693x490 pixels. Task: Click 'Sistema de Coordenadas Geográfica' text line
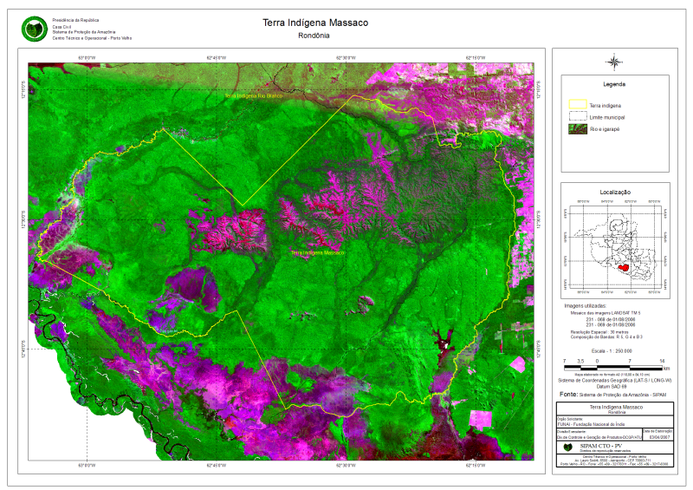click(614, 380)
